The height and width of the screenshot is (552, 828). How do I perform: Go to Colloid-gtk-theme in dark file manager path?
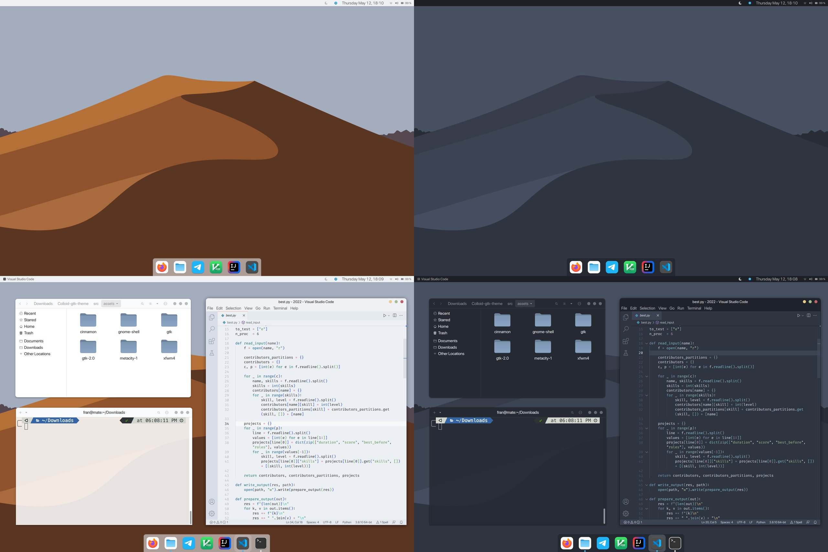coord(487,303)
